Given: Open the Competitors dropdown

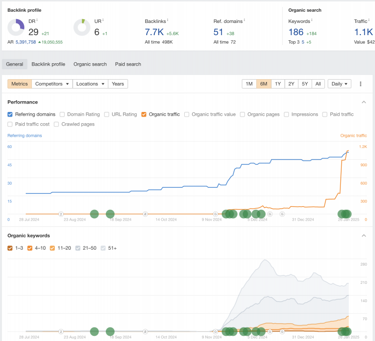Looking at the screenshot, I should click(52, 84).
